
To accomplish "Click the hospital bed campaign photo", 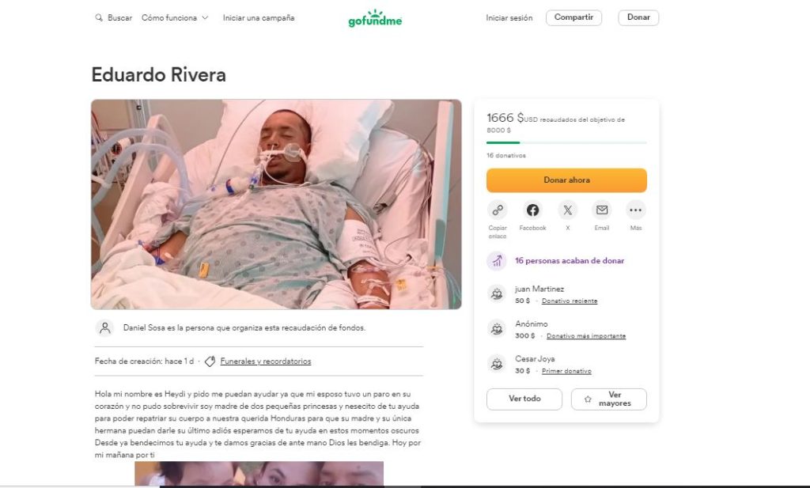I will pyautogui.click(x=277, y=204).
